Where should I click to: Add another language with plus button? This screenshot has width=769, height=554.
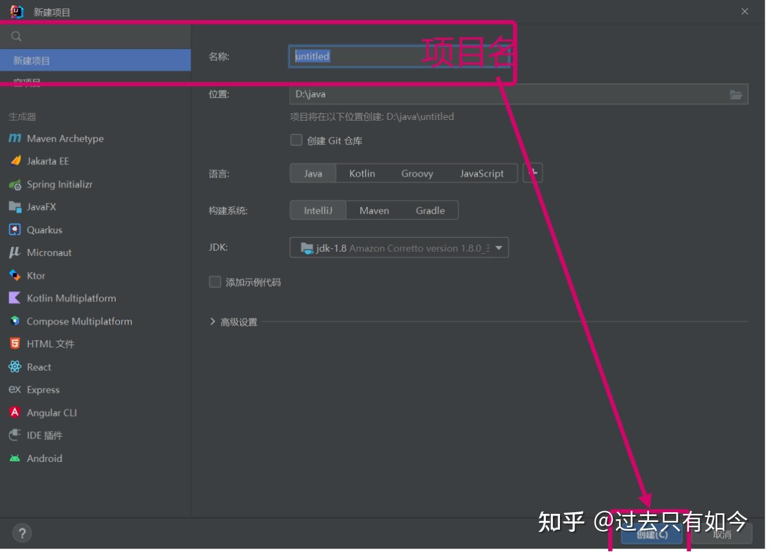point(533,173)
